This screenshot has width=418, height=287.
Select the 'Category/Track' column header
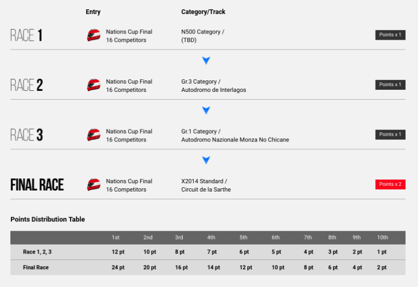point(203,11)
